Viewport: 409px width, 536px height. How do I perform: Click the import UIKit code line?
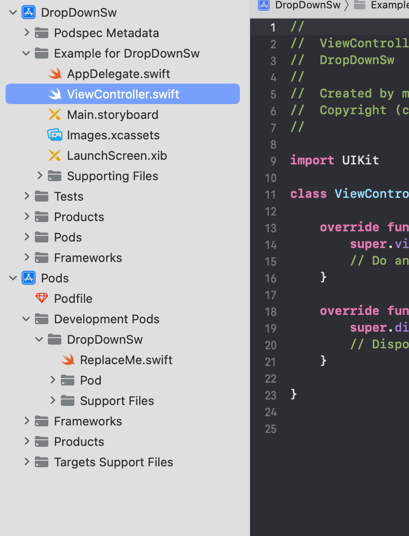click(335, 160)
